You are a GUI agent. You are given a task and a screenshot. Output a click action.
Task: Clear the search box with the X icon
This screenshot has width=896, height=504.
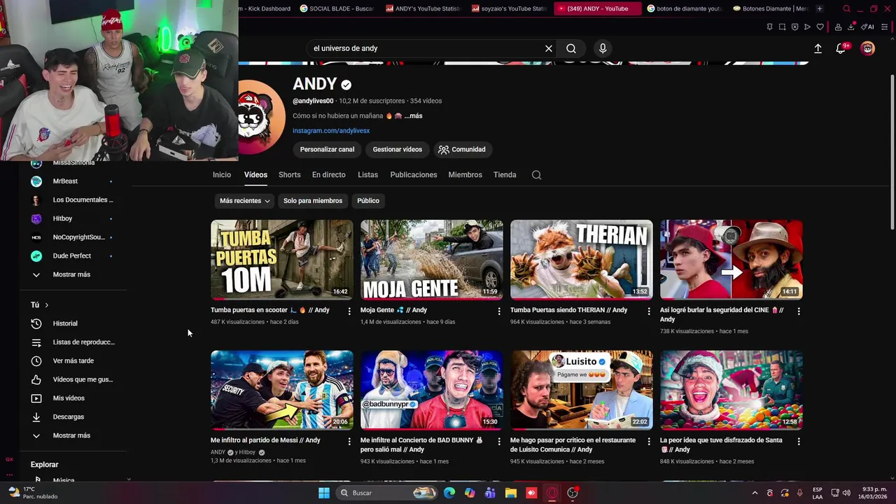tap(549, 48)
